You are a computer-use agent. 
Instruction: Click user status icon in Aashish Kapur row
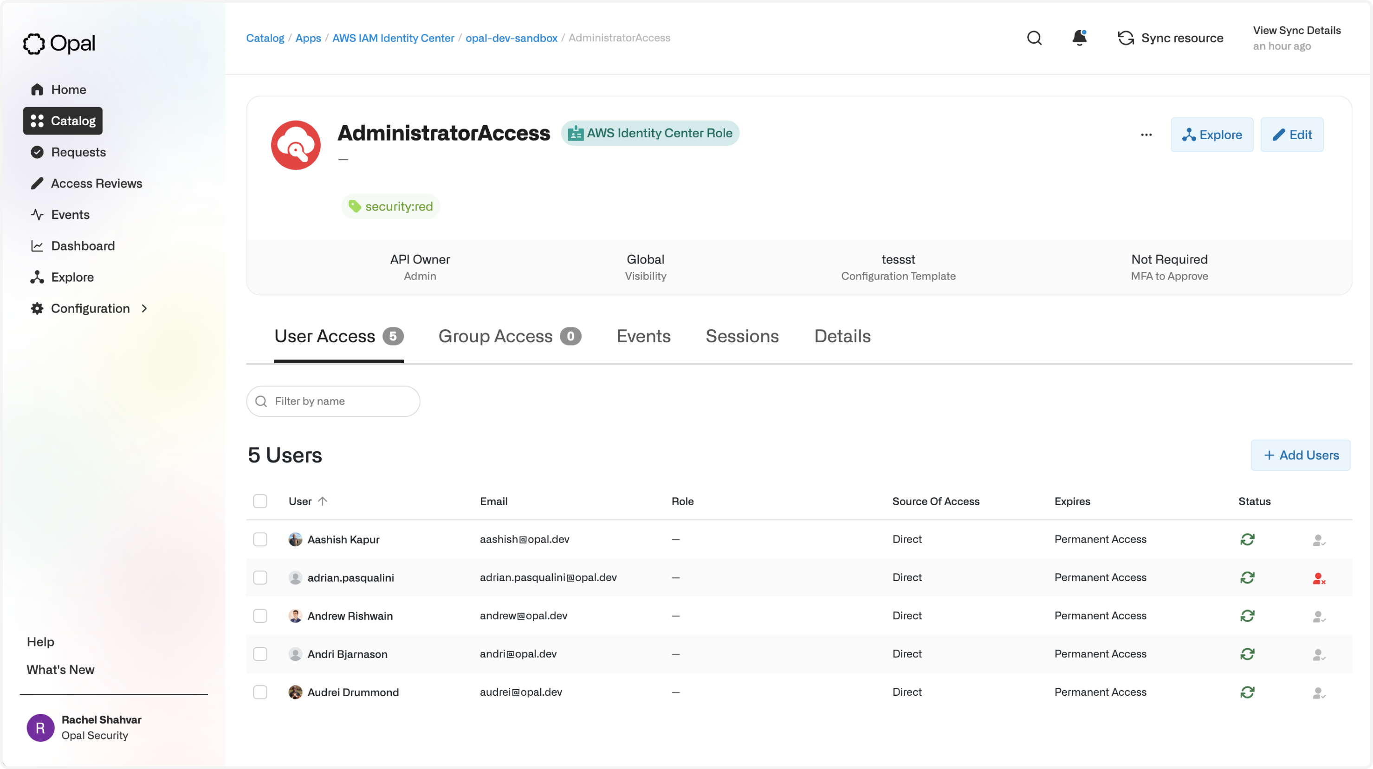tap(1319, 540)
